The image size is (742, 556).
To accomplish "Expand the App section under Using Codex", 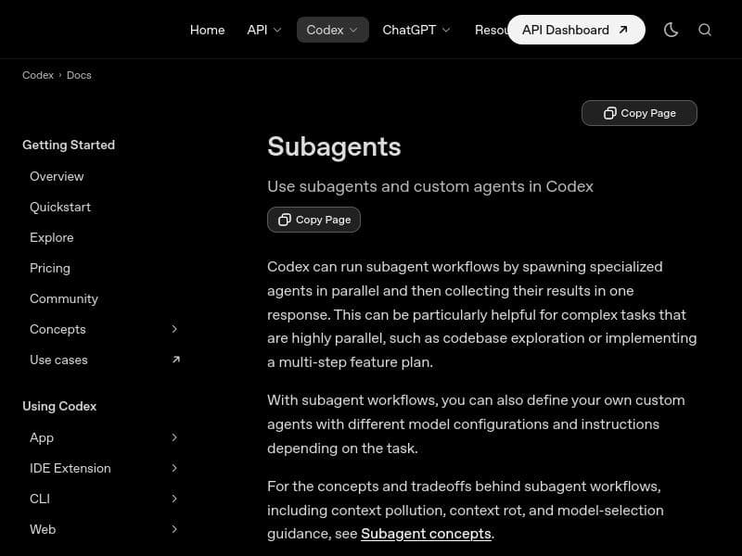I will pos(174,437).
